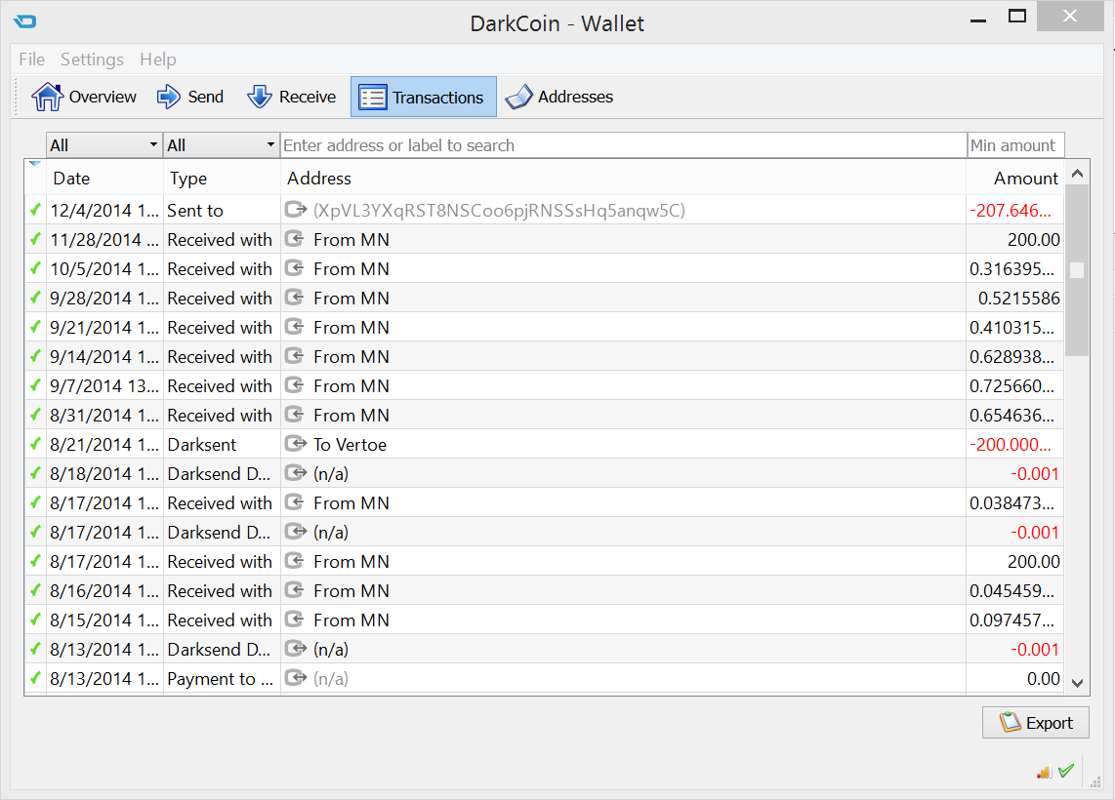This screenshot has height=800, width=1115.
Task: Open the Overview home icon
Action: click(x=47, y=97)
